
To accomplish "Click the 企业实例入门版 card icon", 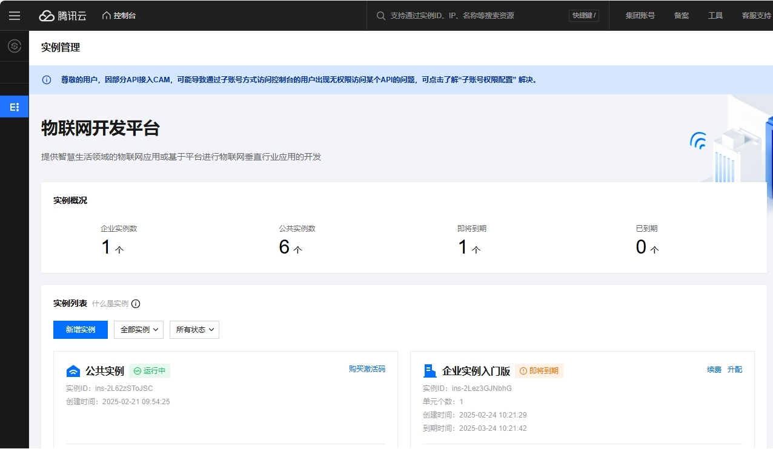I will coord(430,371).
